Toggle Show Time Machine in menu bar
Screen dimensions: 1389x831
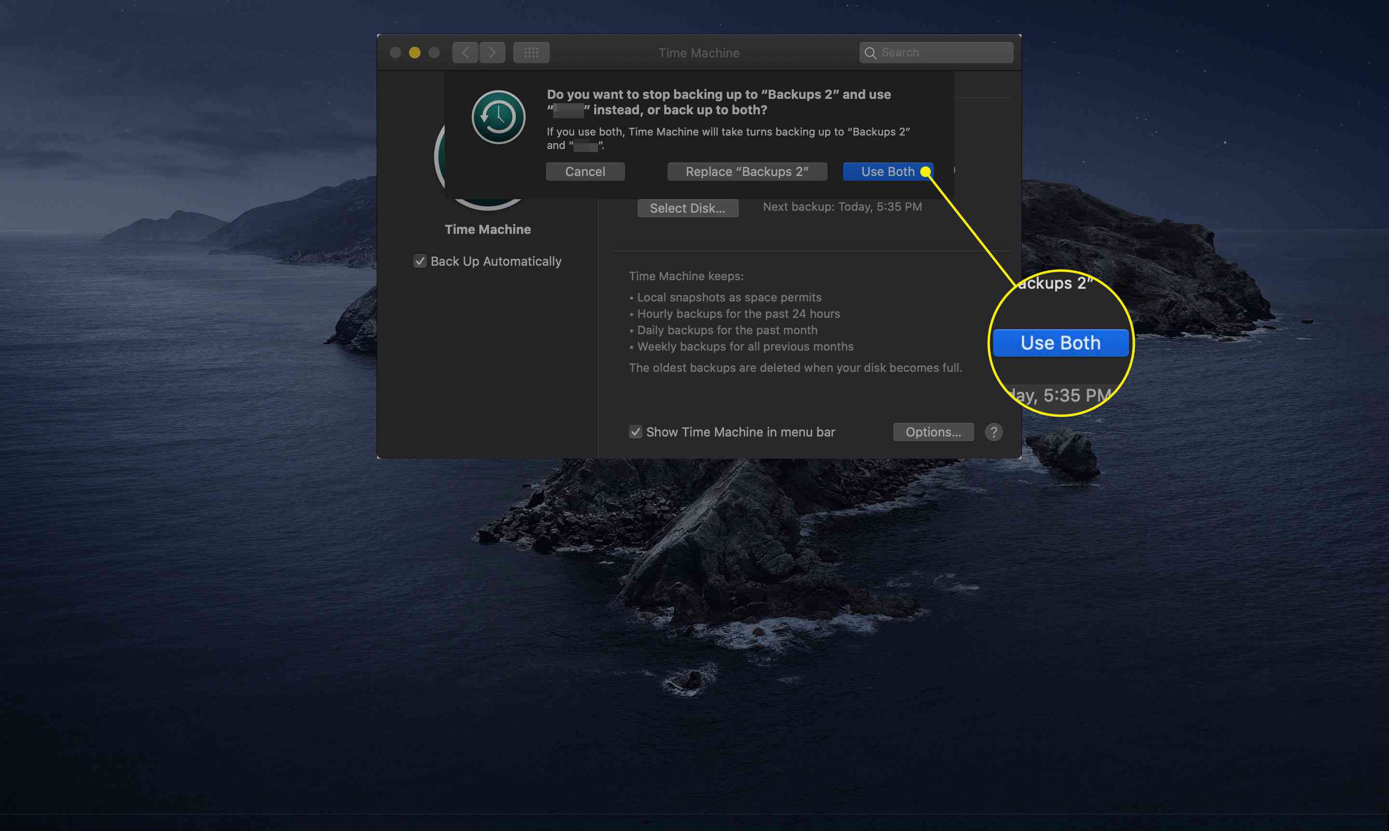tap(635, 432)
